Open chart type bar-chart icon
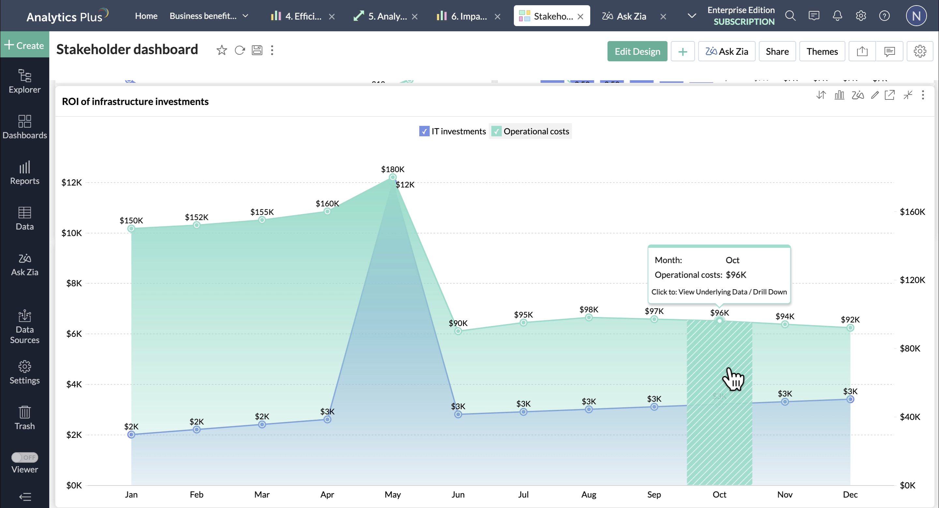Screen dimensions: 939x508 point(839,95)
